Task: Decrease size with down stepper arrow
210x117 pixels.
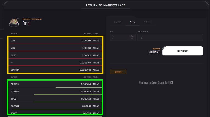Action: pos(132,39)
